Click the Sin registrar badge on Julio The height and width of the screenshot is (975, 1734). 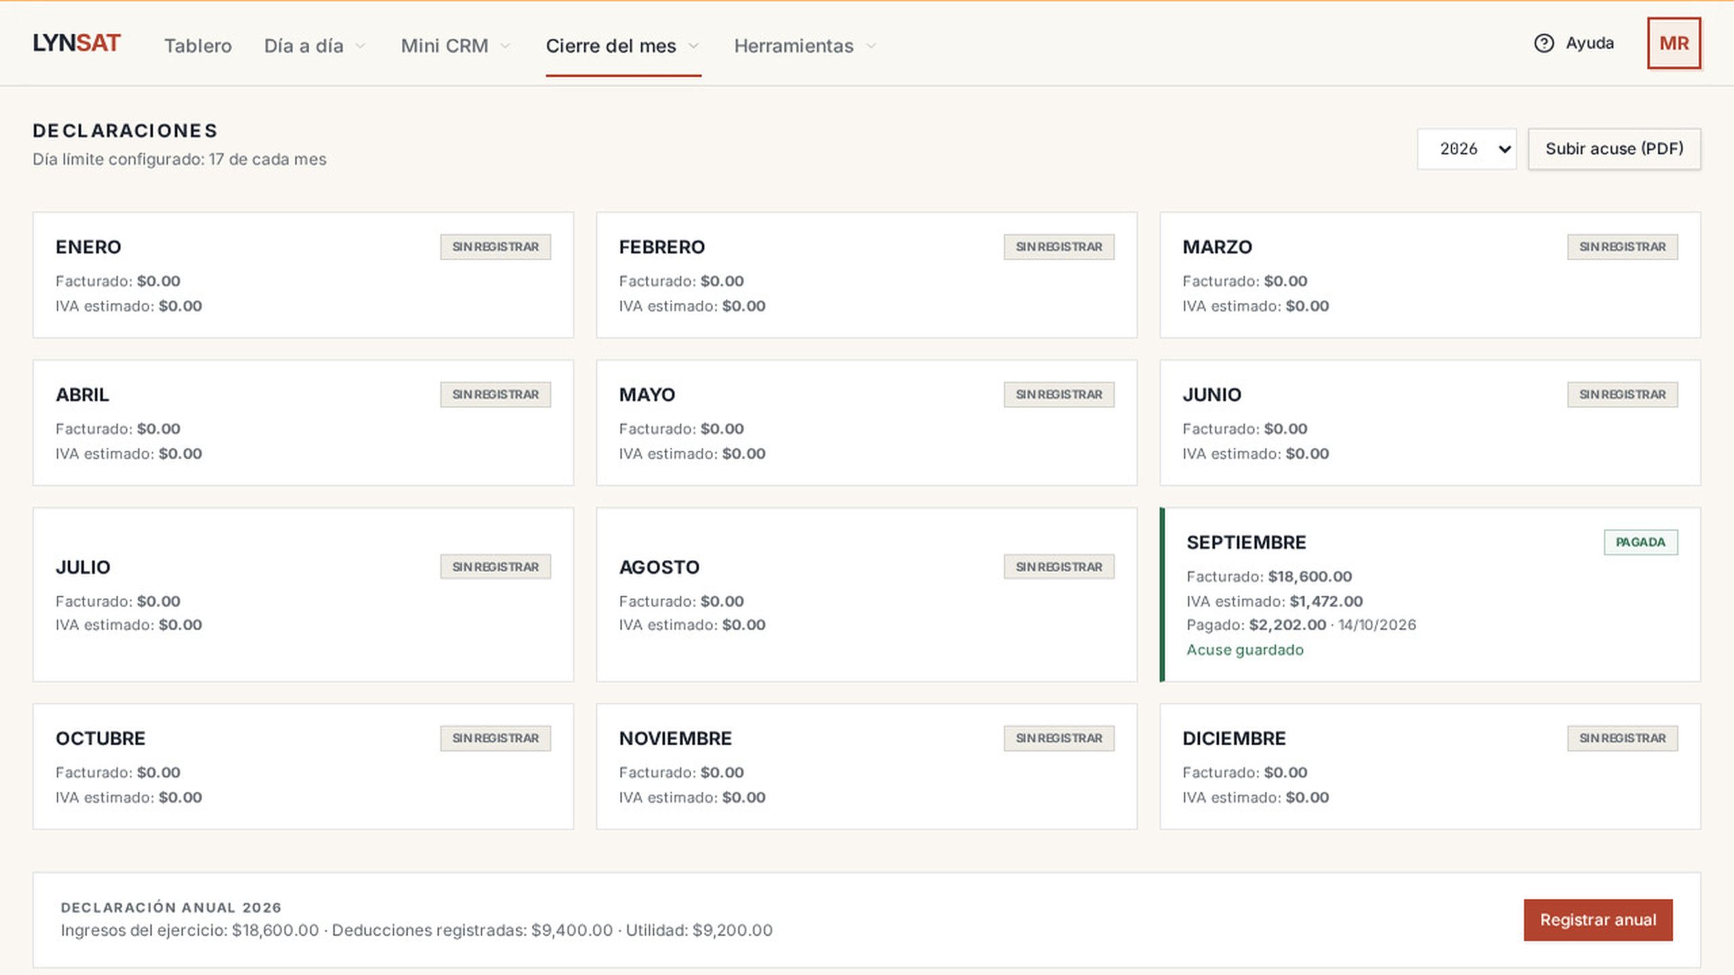coord(495,567)
